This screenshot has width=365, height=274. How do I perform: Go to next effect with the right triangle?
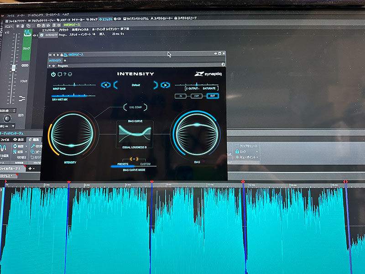(x=58, y=55)
